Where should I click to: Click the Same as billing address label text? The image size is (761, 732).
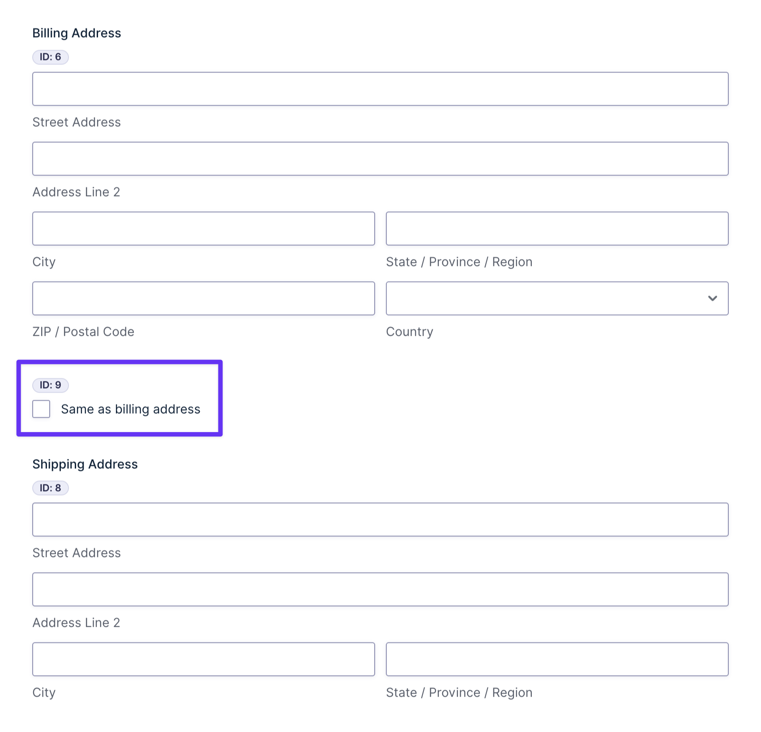click(131, 409)
